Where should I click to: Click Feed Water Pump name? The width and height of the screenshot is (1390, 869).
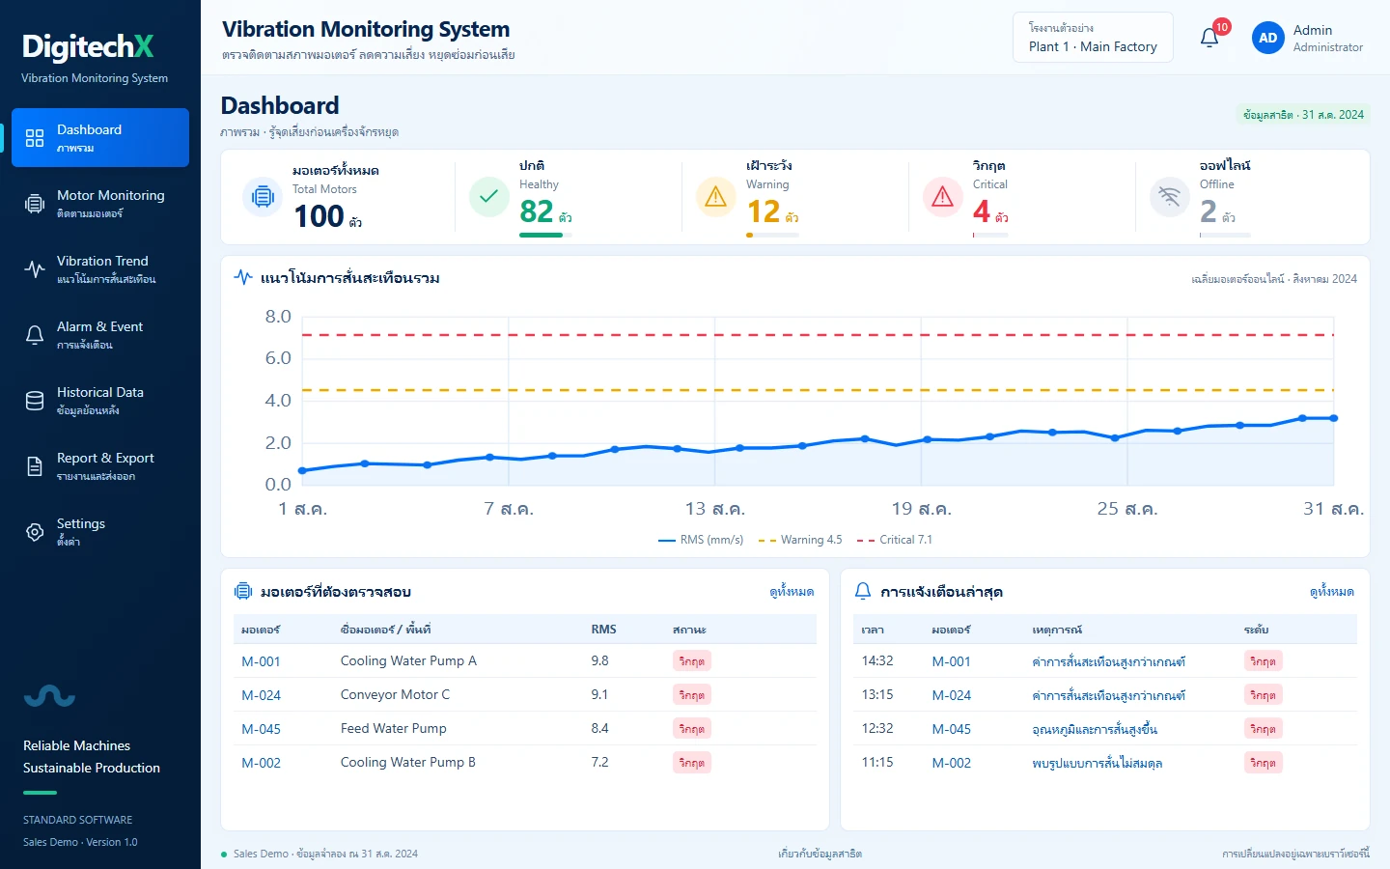pos(393,728)
